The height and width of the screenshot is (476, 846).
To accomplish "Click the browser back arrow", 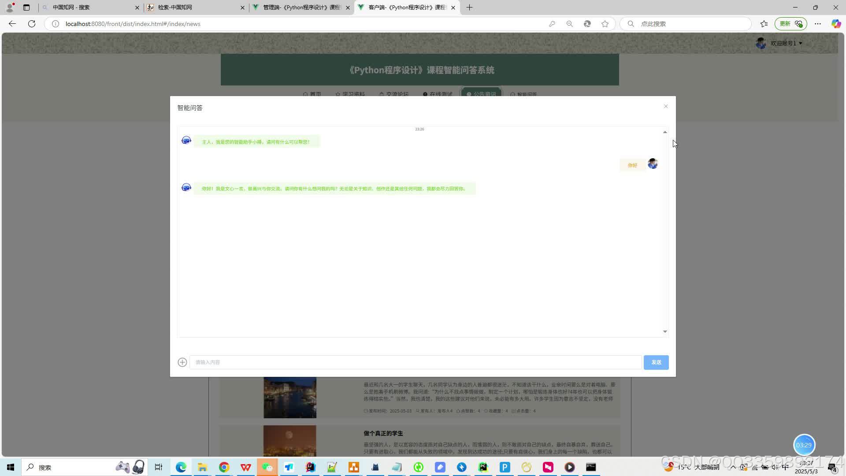I will click(x=12, y=24).
